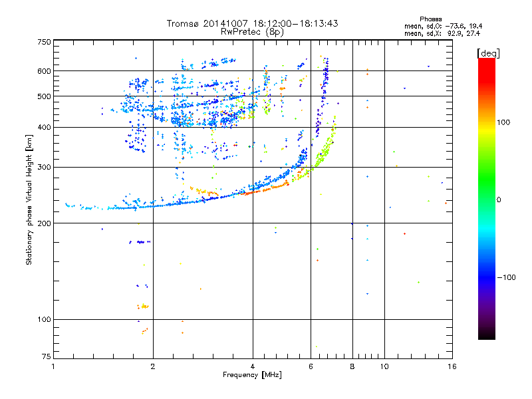The height and width of the screenshot is (399, 532).
Task: Select the 'mean, sd,O: -73.6, 19.4' text
Action: (x=443, y=26)
